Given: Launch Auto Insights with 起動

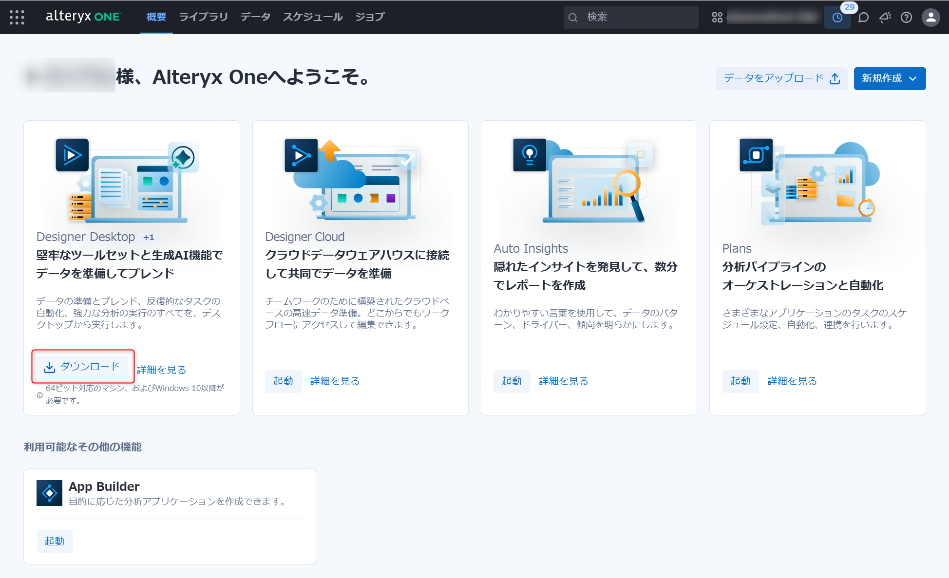Looking at the screenshot, I should pos(512,381).
